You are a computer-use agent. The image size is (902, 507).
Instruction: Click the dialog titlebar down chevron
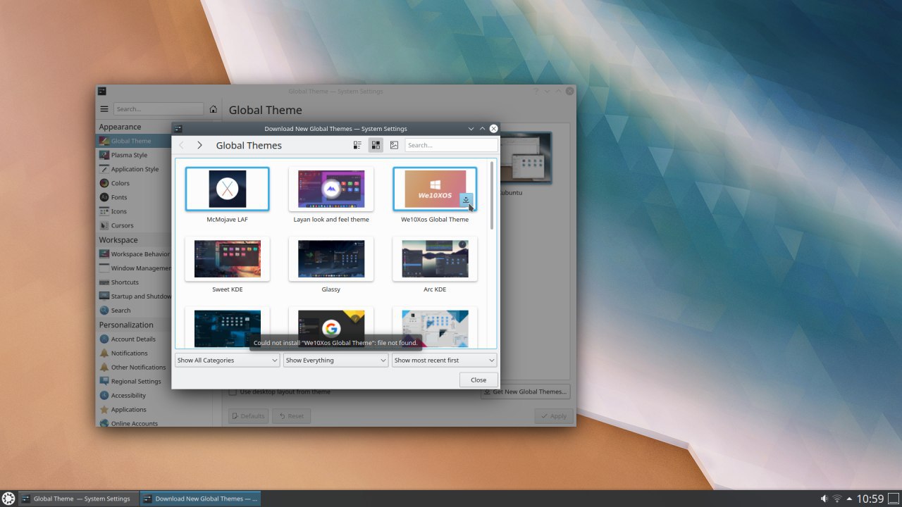click(471, 129)
